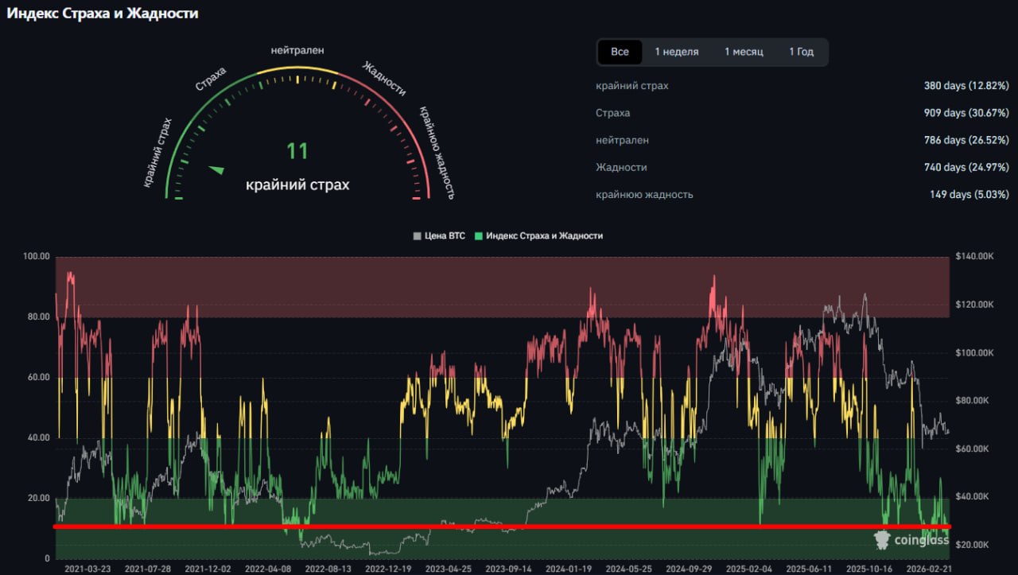Click the coinglass logo watermark
The width and height of the screenshot is (1018, 575).
[x=911, y=540]
